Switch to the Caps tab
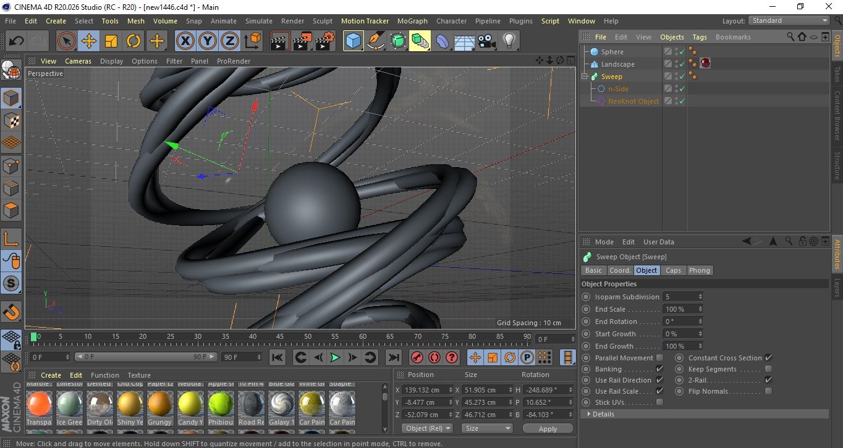This screenshot has height=448, width=843. (673, 270)
